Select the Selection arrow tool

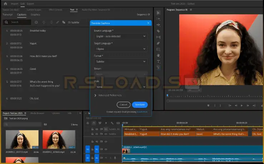[x=158, y=13]
